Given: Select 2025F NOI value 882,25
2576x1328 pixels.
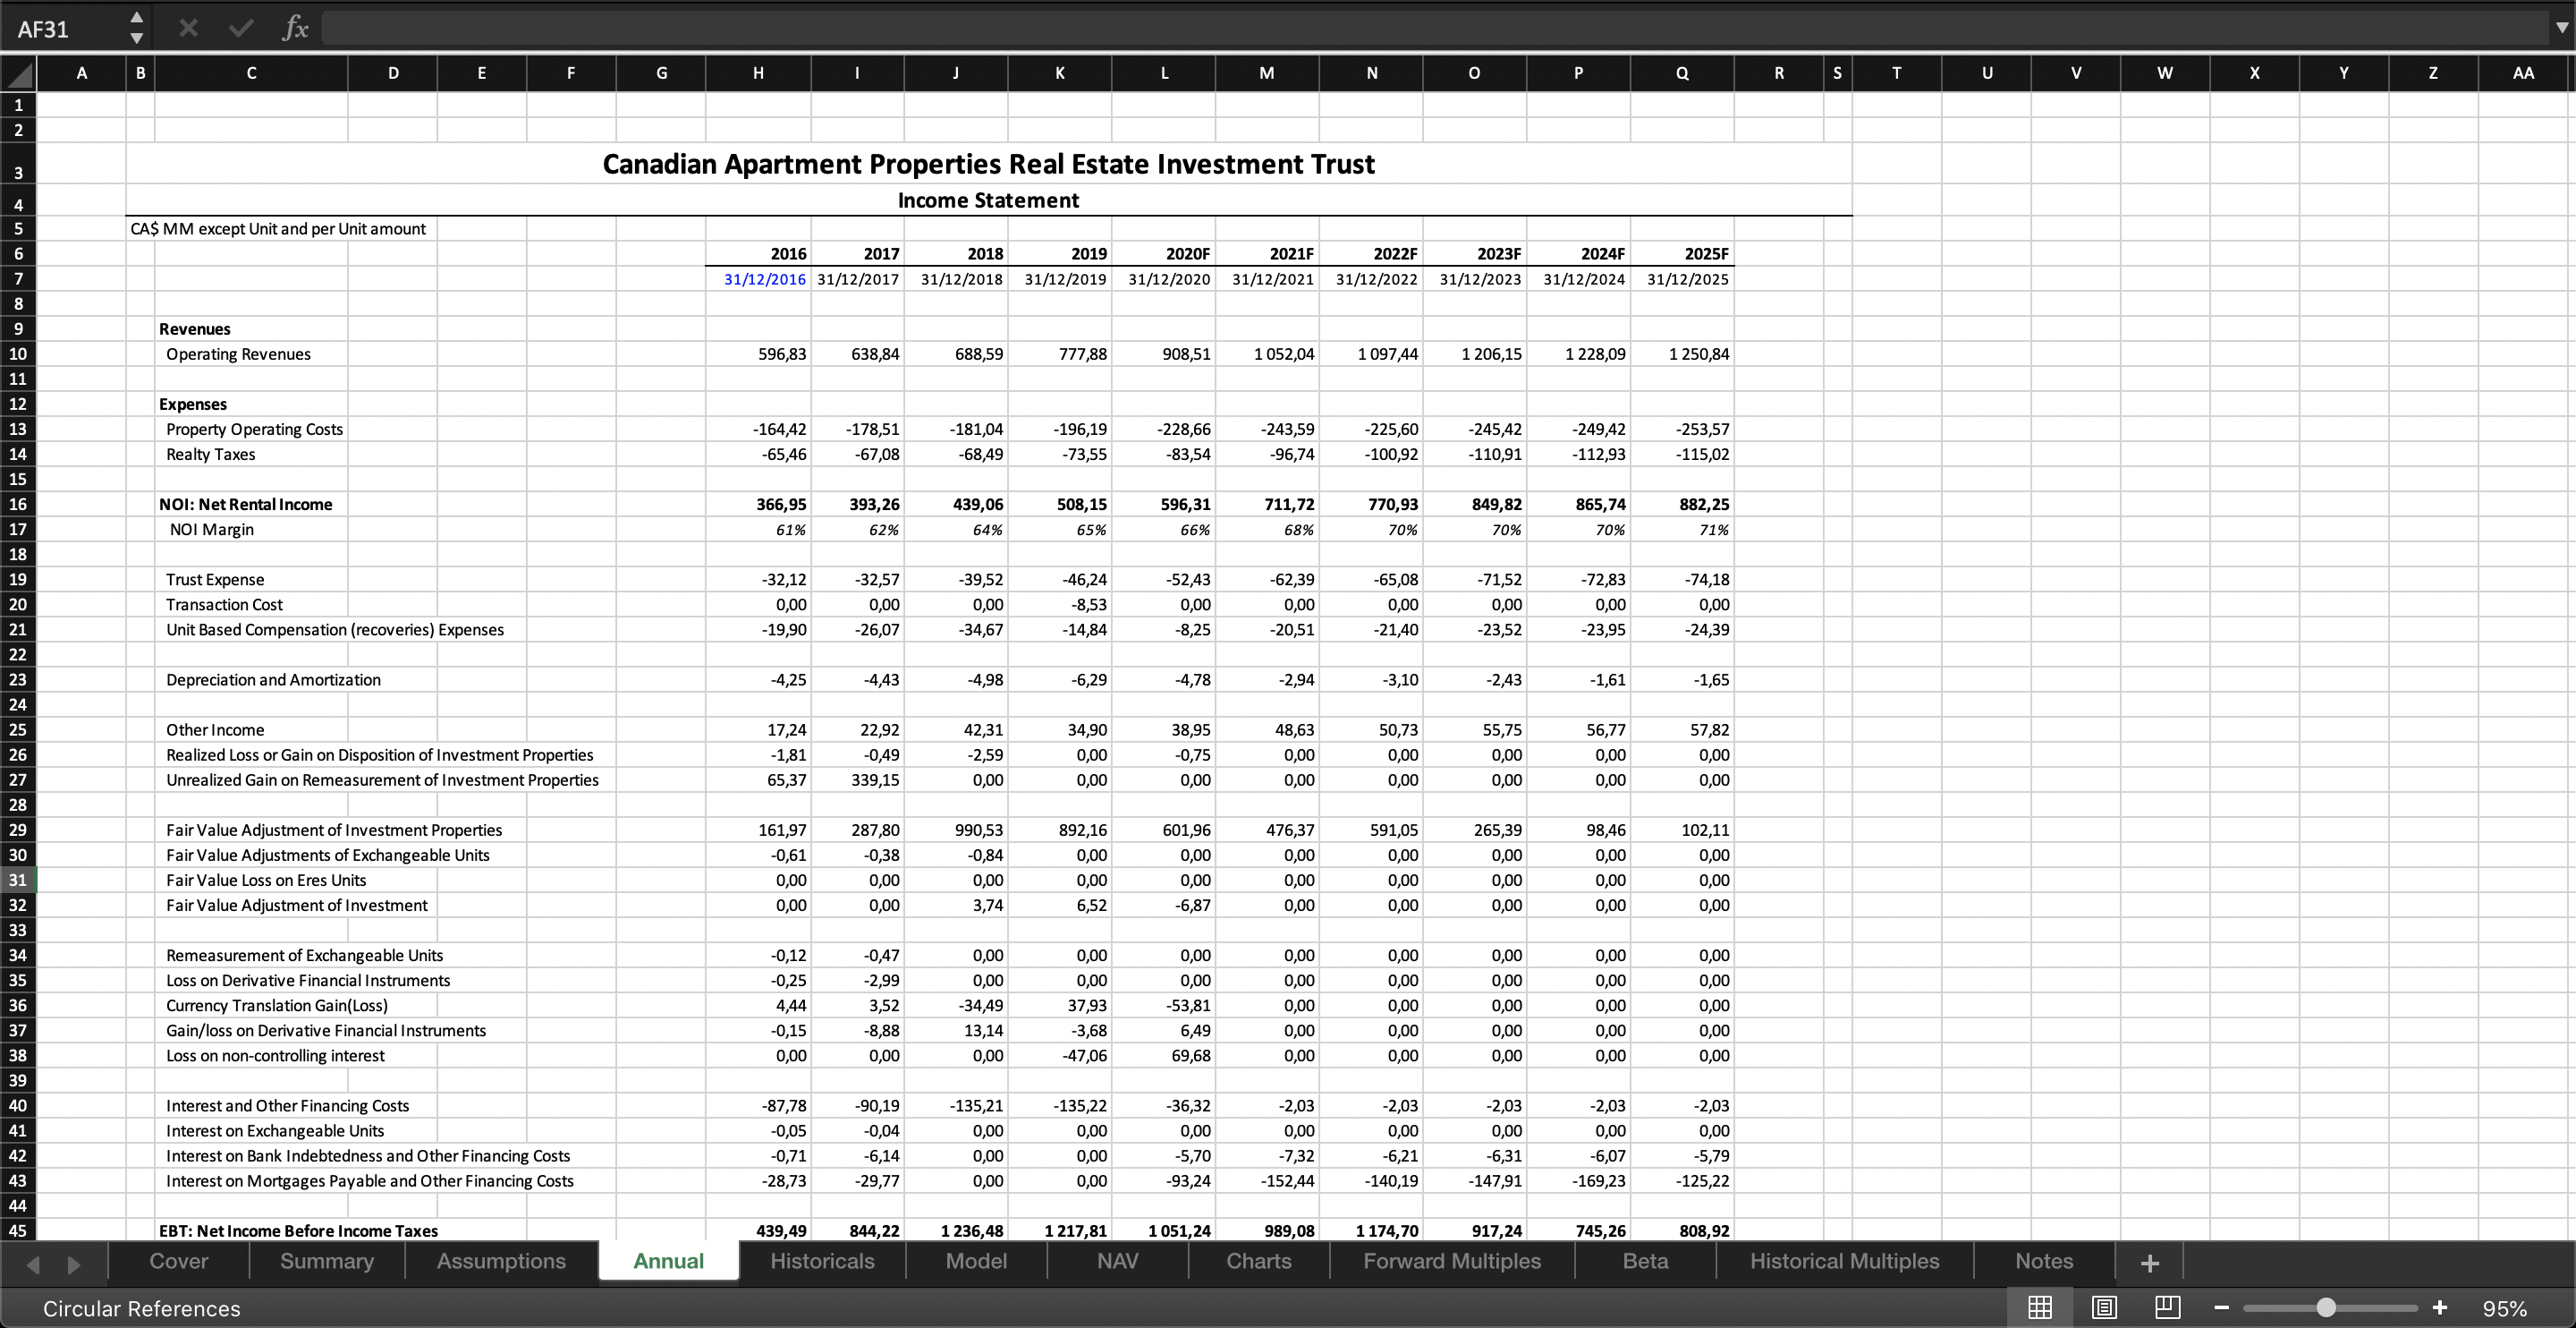Looking at the screenshot, I should pos(1682,505).
